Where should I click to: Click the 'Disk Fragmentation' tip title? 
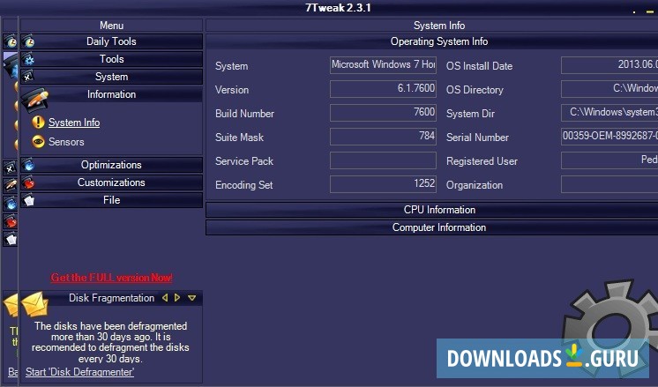point(112,298)
